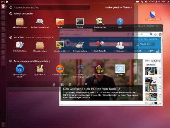Viewport: 170px width, 128px height.
Task: Open the Dateien file manager
Action: pyautogui.click(x=60, y=23)
